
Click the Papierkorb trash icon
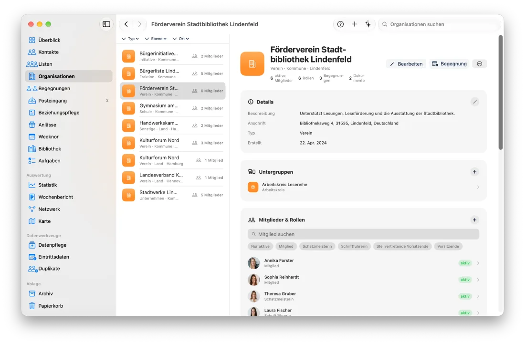[32, 306]
